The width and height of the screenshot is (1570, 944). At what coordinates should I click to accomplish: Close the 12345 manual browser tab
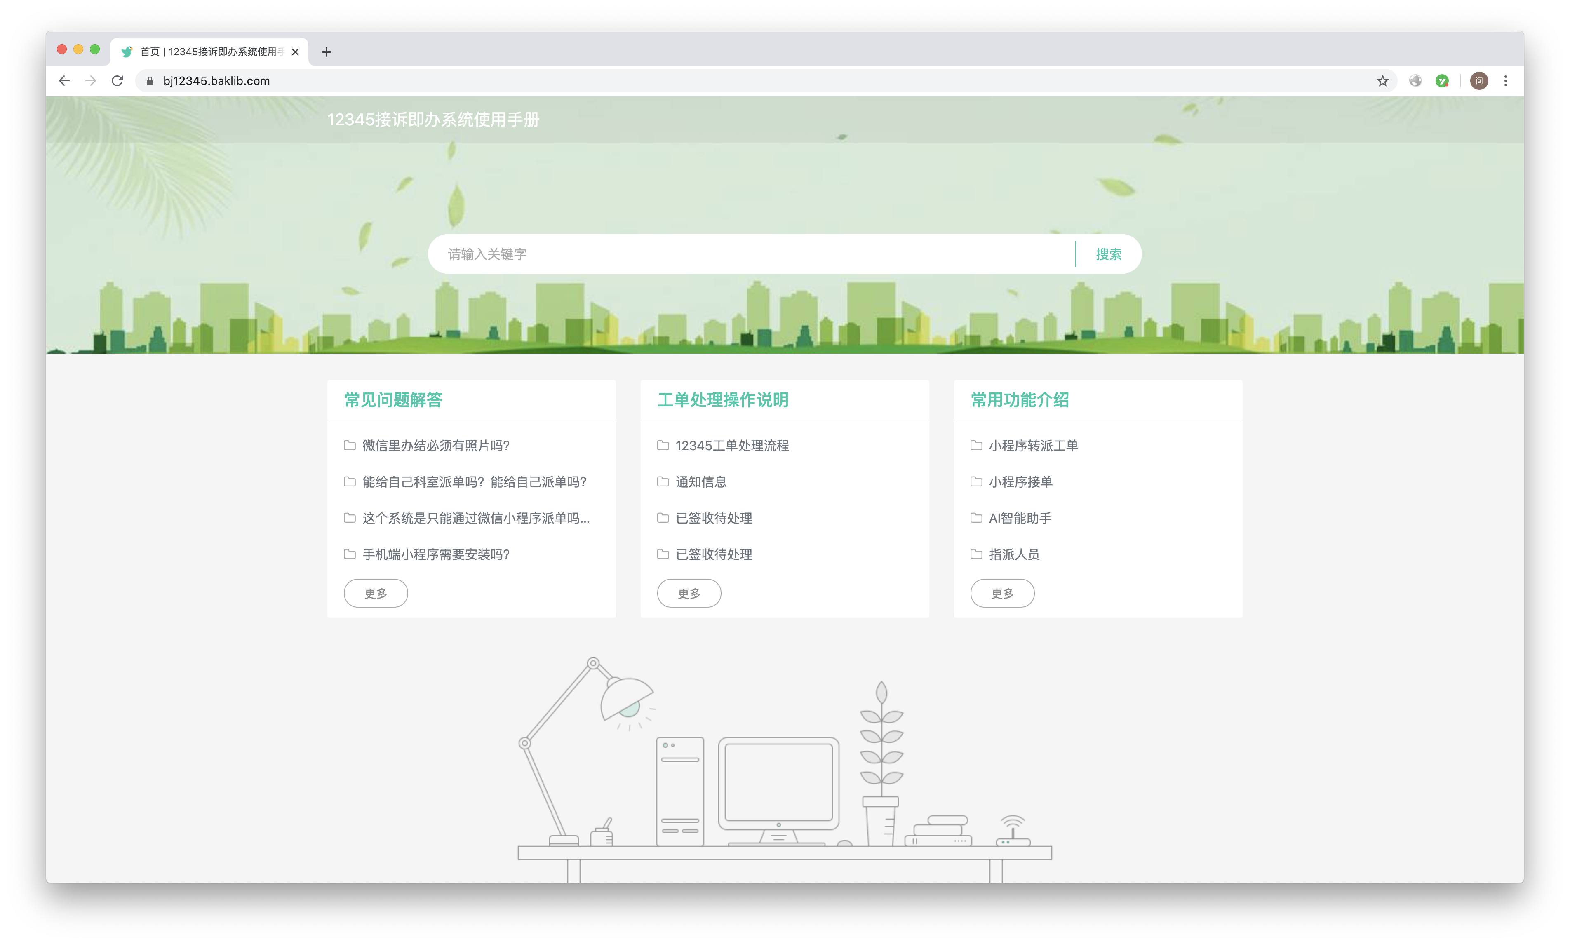[295, 52]
